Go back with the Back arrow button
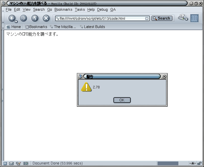This screenshot has width=204, height=167. 12,18
